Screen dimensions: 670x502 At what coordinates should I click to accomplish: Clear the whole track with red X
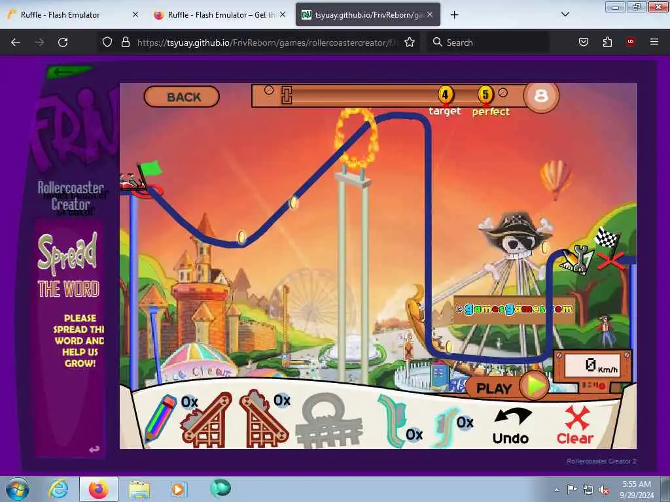(x=575, y=425)
